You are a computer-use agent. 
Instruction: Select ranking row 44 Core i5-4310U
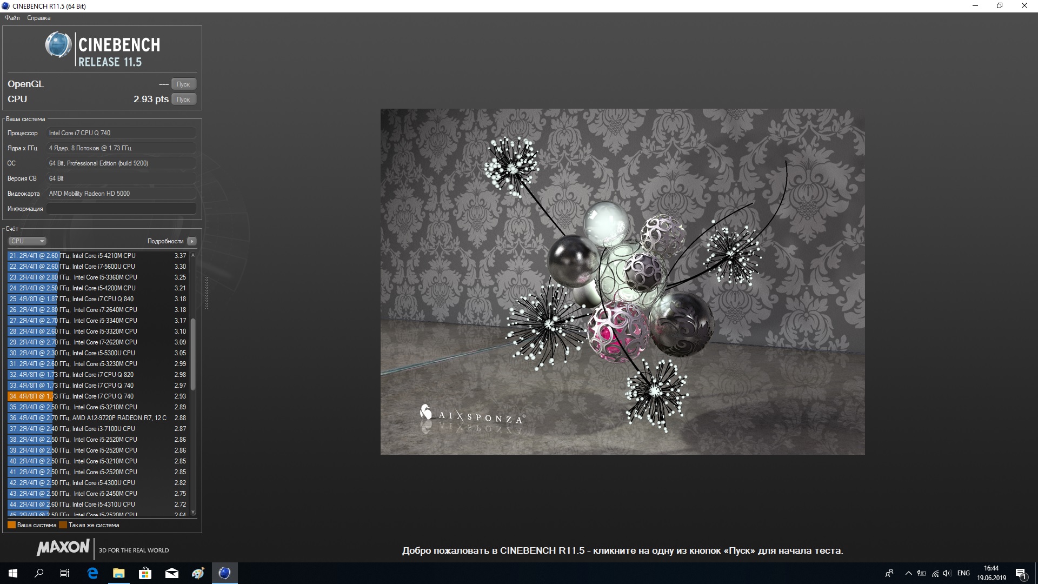98,505
